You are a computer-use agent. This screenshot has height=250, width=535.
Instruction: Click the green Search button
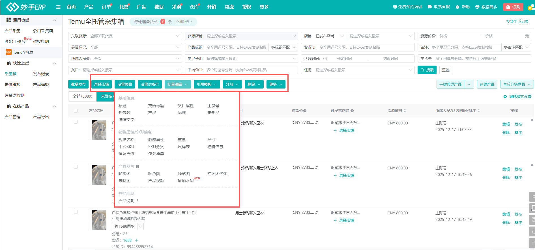pos(427,70)
